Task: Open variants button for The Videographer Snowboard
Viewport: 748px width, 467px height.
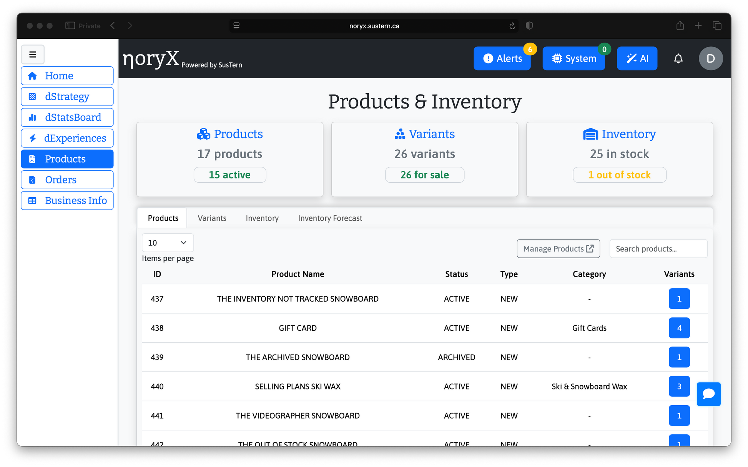Action: pyautogui.click(x=679, y=416)
